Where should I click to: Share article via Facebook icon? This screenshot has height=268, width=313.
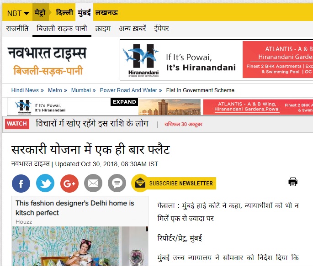tap(21, 183)
